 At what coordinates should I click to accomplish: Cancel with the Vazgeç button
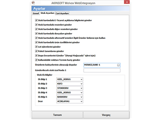[x=106, y=115]
